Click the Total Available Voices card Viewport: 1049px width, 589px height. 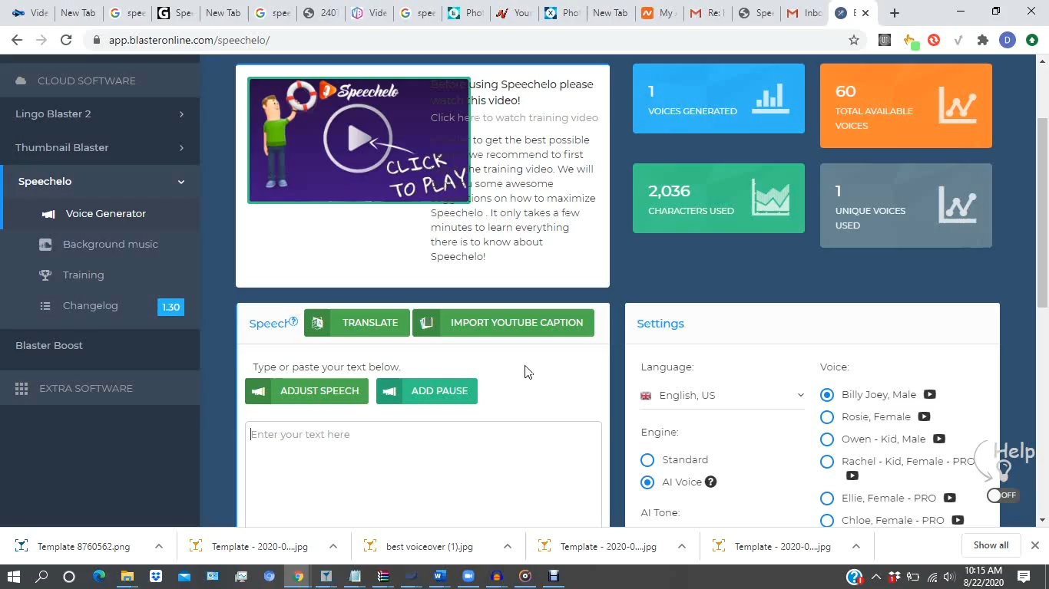tap(906, 106)
